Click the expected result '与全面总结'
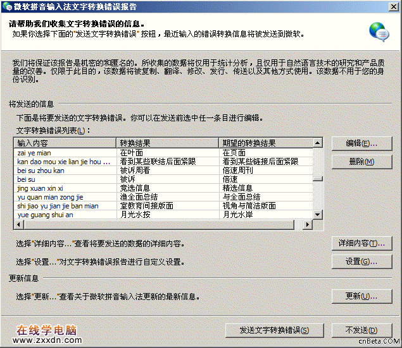Screen dimensions: 402x348 [241, 197]
